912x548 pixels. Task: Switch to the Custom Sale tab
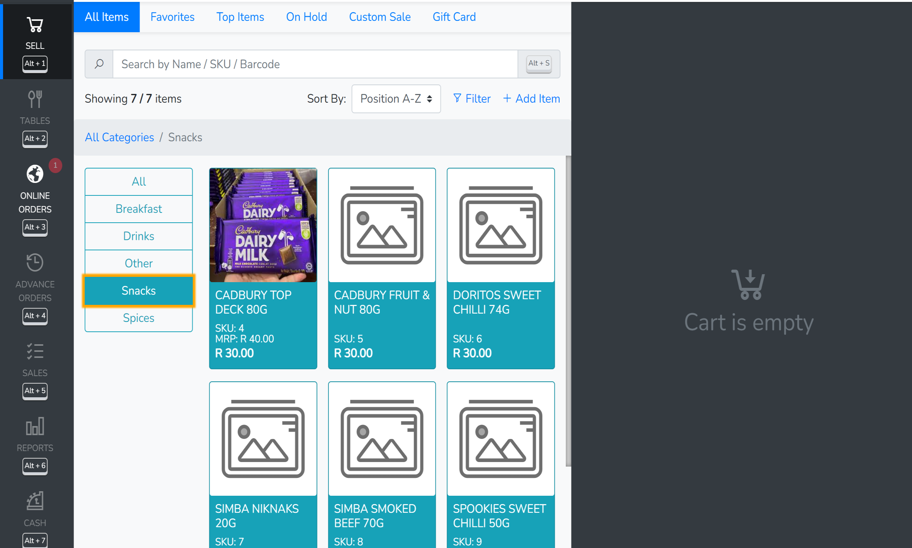click(x=380, y=17)
